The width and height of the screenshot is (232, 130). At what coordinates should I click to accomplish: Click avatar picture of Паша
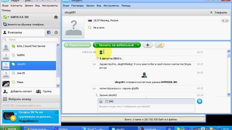click(x=6, y=83)
